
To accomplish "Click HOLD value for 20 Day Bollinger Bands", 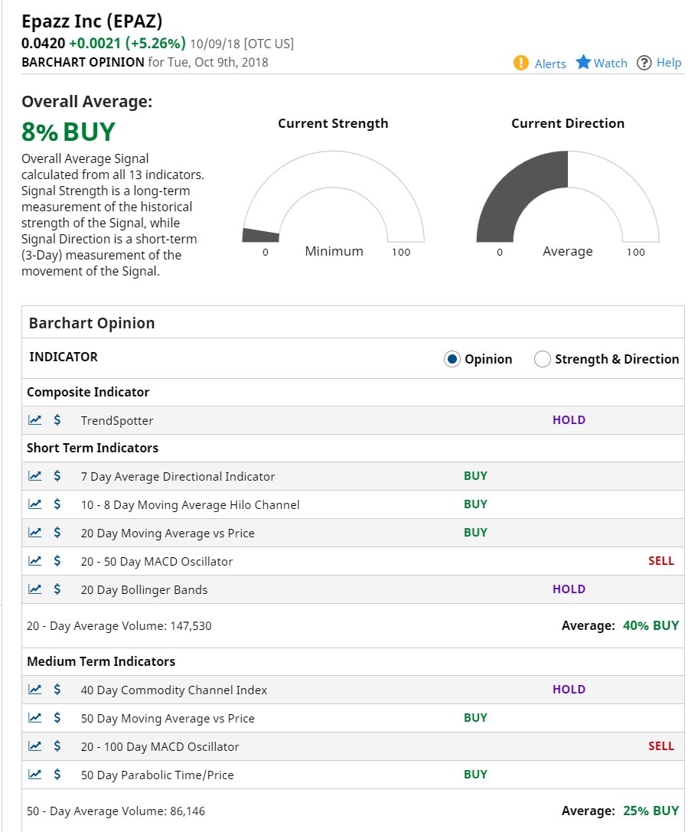I will (x=569, y=589).
